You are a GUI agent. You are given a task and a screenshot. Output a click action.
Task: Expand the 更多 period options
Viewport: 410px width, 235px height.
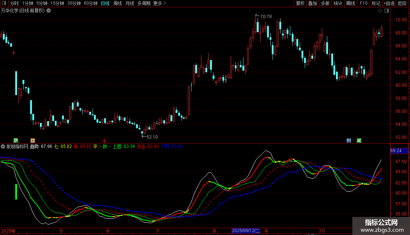click(160, 3)
